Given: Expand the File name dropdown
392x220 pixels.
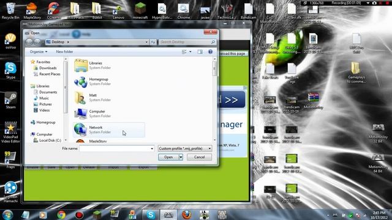Looking at the screenshot, I should (152, 148).
